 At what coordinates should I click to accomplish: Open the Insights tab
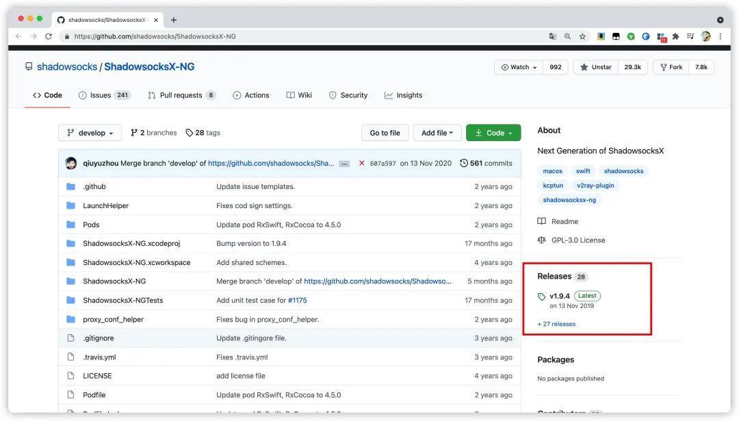[403, 95]
